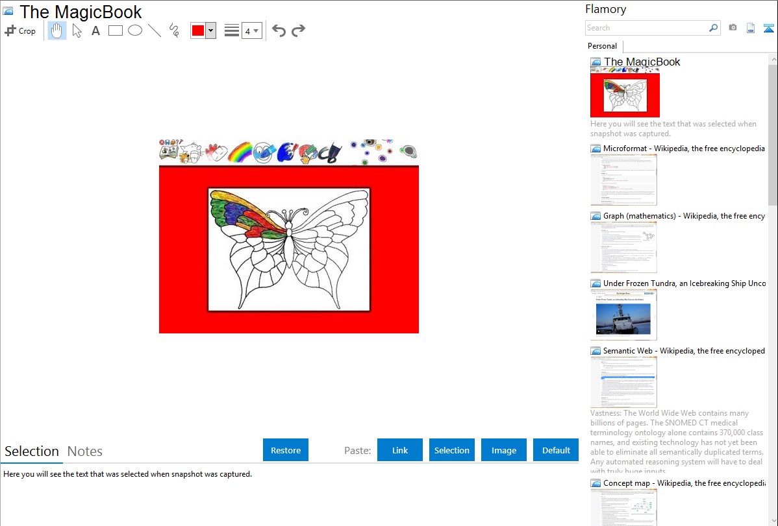778x526 pixels.
Task: Open Microformat Wikipedia snapshot thumbnail
Action: [623, 180]
